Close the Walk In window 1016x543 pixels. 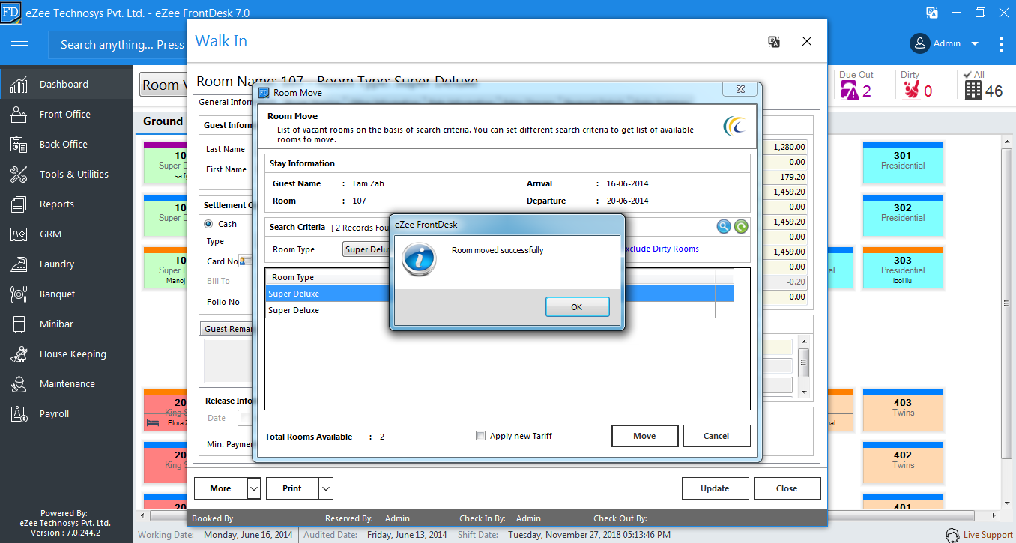click(x=807, y=42)
